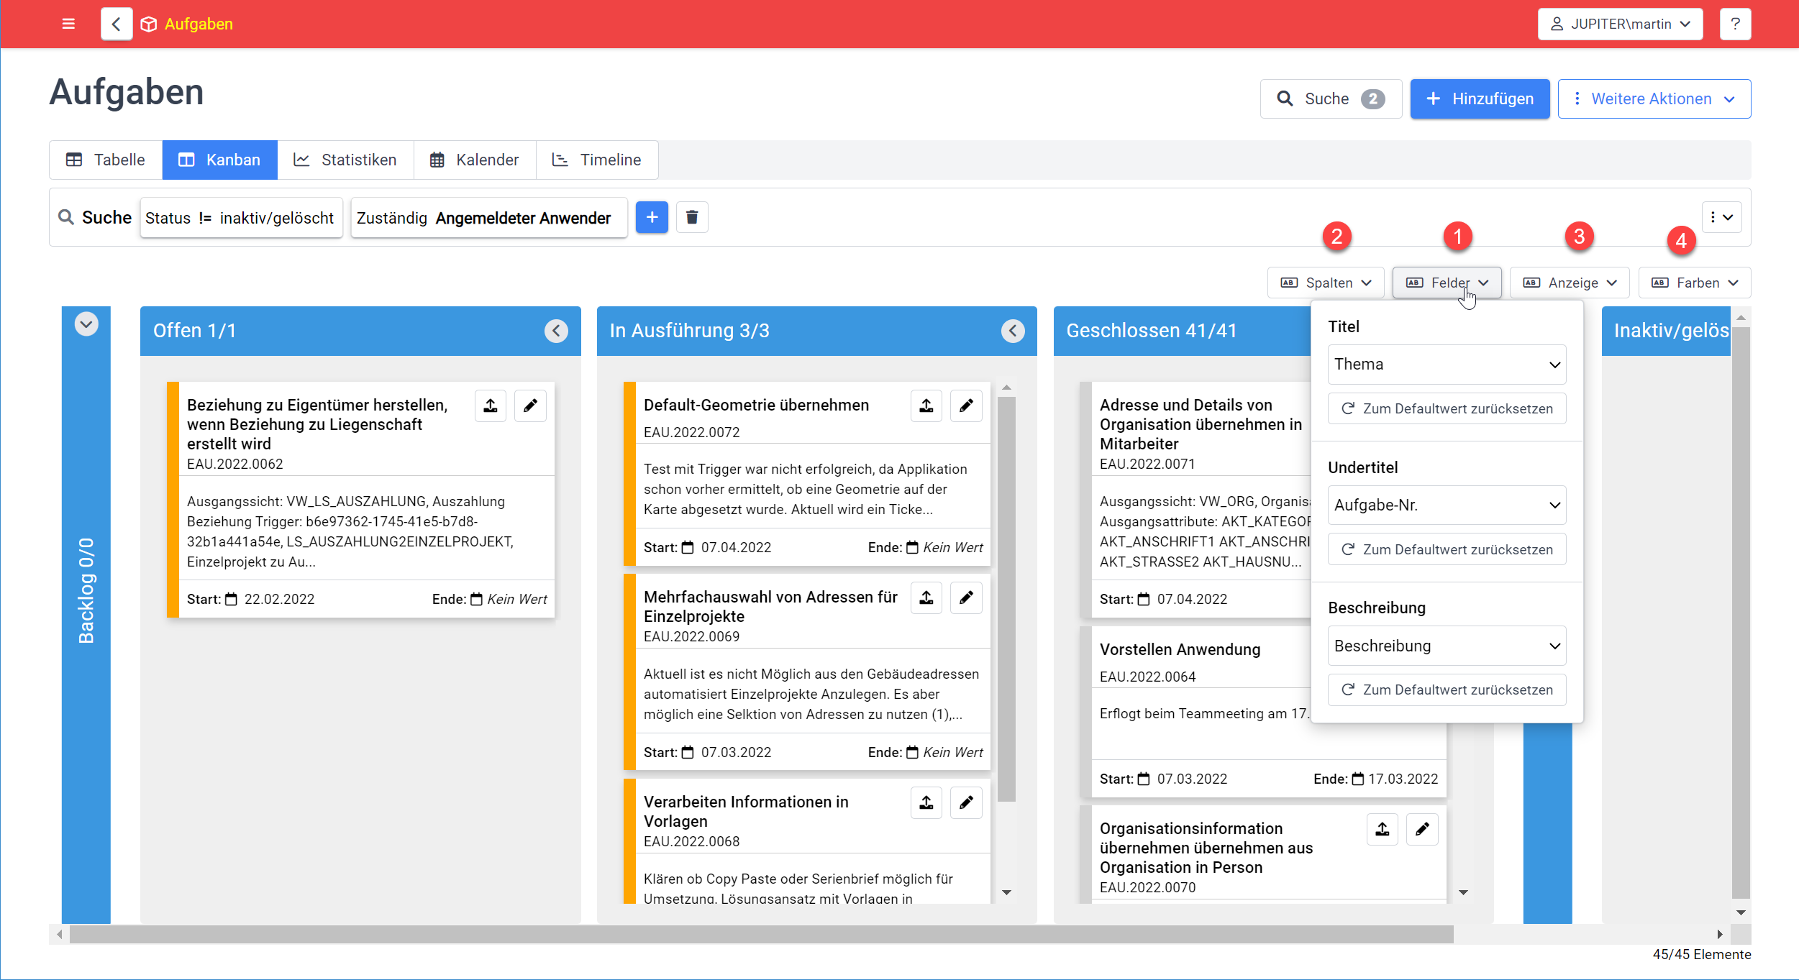
Task: Open search bar more options kebab menu
Action: coord(1721,217)
